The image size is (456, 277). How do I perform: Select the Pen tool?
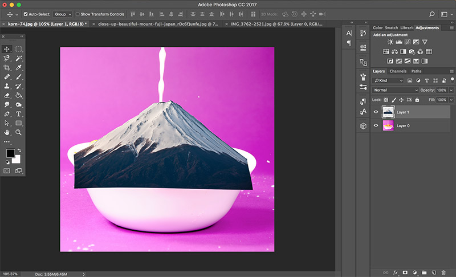(7, 114)
